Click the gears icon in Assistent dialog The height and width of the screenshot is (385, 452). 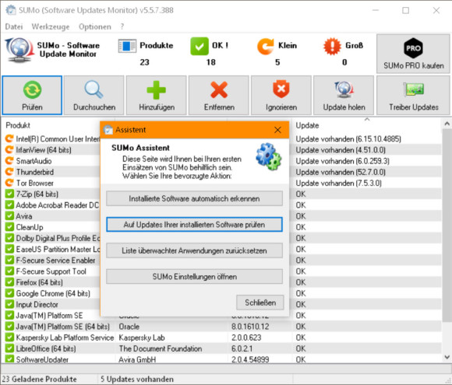(268, 156)
